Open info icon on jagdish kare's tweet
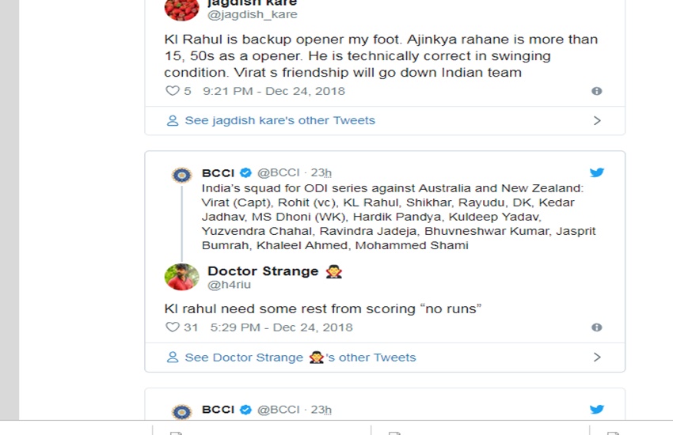The height and width of the screenshot is (435, 673). point(597,91)
